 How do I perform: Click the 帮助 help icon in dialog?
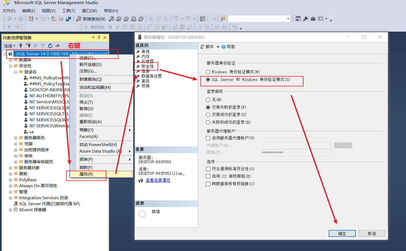tap(224, 47)
